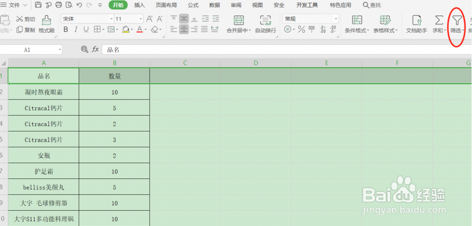Image resolution: width=472 pixels, height=226 pixels.
Task: Open the 文档助手 document assistant
Action: pyautogui.click(x=417, y=24)
